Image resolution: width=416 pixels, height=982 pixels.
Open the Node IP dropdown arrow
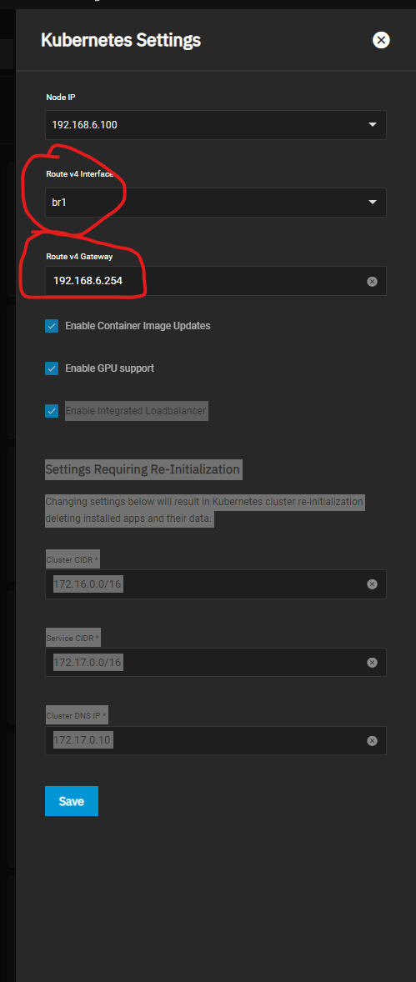tap(373, 125)
